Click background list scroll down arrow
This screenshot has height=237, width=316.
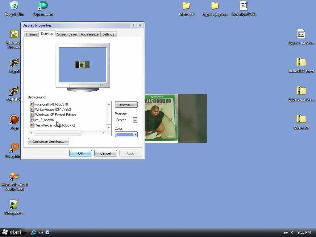pyautogui.click(x=109, y=128)
